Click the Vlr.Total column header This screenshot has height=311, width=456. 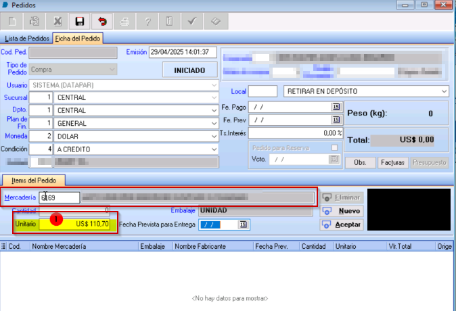tap(411, 246)
